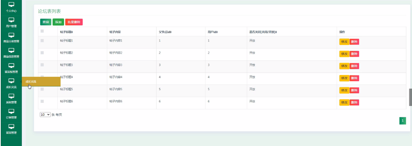
Task: Click the 操作 column header
Action: (x=342, y=32)
